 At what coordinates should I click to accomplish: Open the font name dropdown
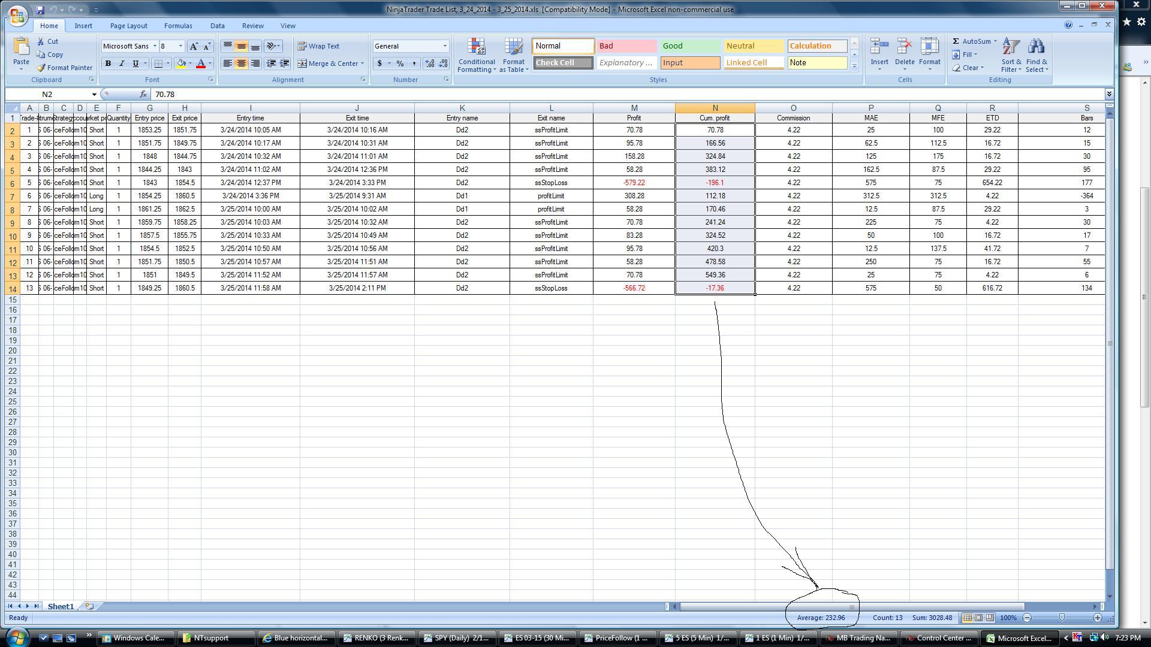tap(155, 46)
